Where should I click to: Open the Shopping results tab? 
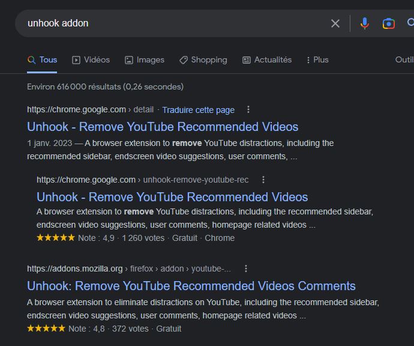[203, 60]
